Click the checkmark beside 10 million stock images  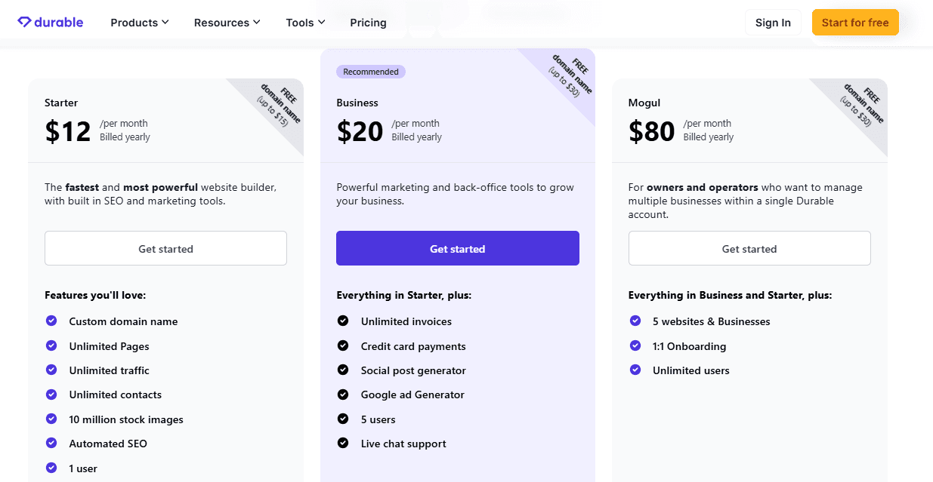coord(51,419)
